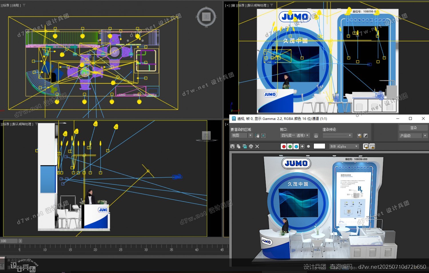Open [+] menu in the front viewport
The image size is (429, 273).
tap(227, 5)
